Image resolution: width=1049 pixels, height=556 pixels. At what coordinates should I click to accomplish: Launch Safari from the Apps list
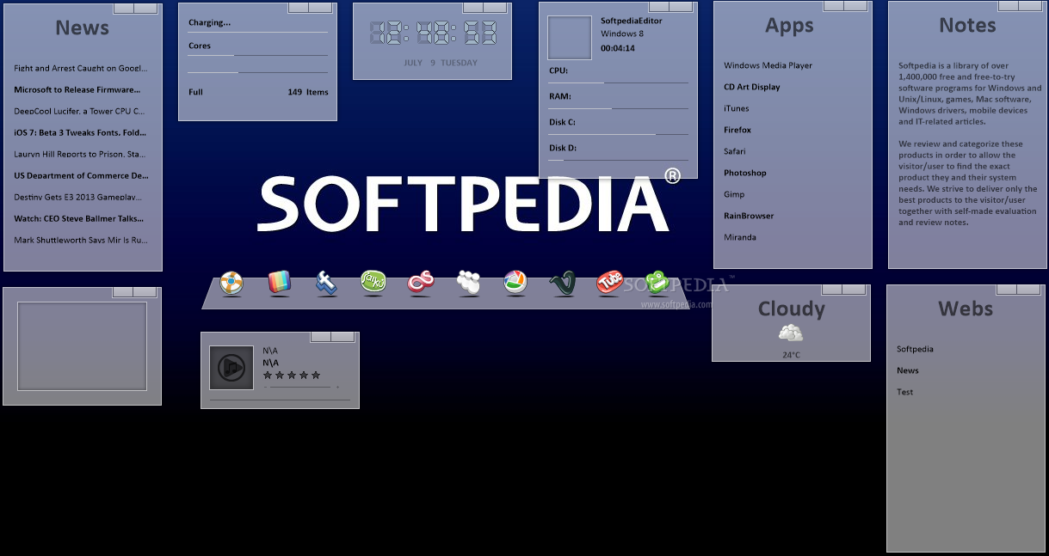[735, 151]
